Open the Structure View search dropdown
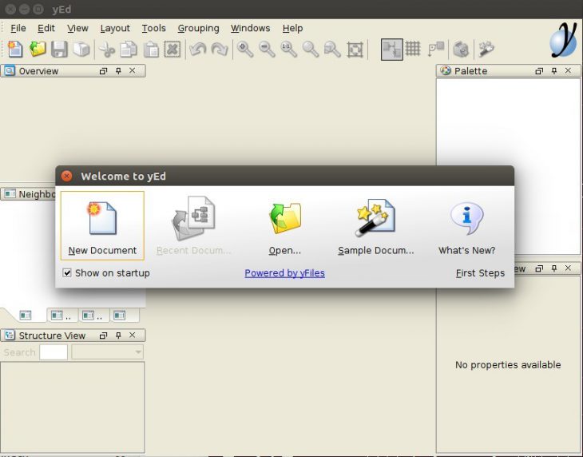 108,352
